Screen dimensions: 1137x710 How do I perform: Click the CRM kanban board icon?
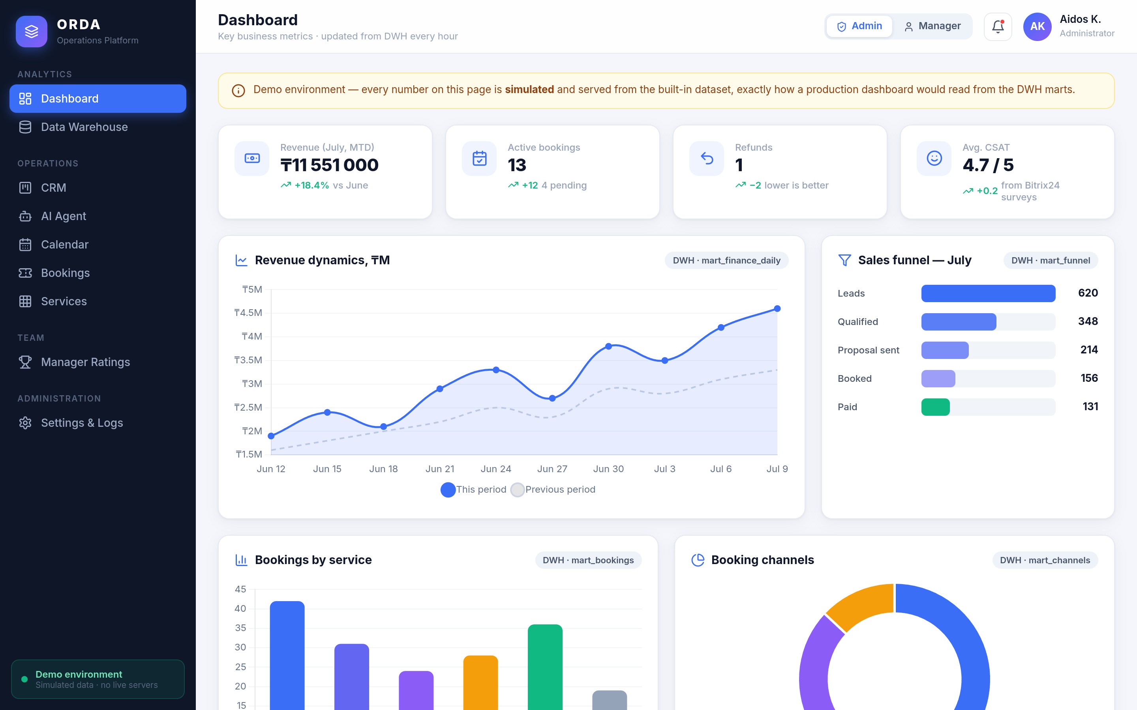coord(25,188)
